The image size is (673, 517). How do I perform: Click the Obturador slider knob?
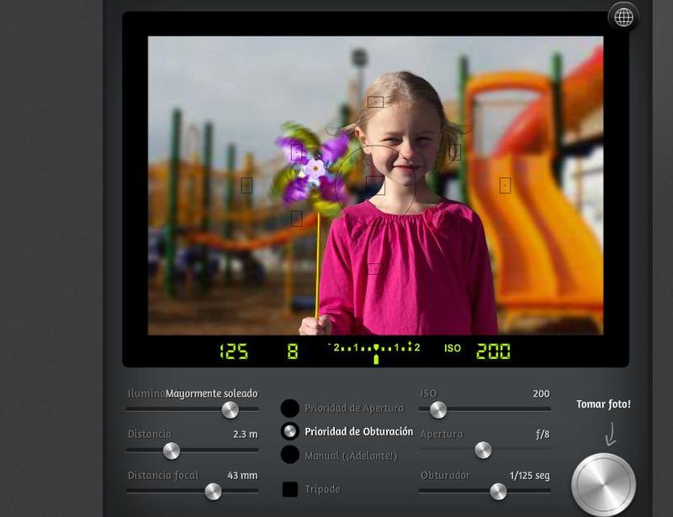tap(498, 491)
